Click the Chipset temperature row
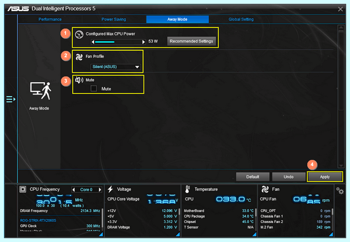The height and width of the screenshot is (242, 350). pyautogui.click(x=219, y=222)
